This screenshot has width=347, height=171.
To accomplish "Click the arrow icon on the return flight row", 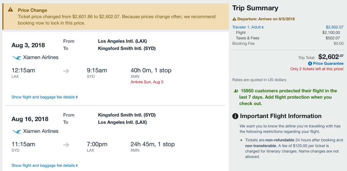I will 66,145.
